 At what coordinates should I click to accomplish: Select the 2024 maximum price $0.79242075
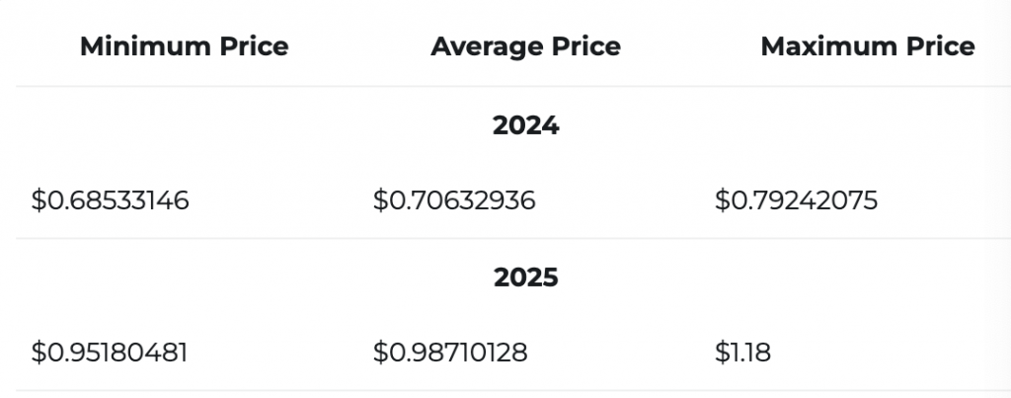[x=796, y=201]
